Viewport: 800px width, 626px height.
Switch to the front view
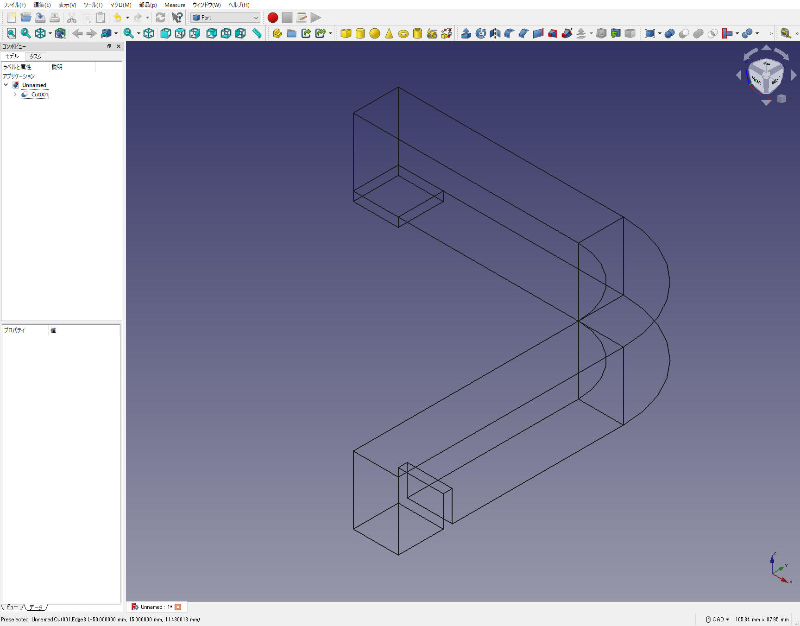tap(165, 33)
